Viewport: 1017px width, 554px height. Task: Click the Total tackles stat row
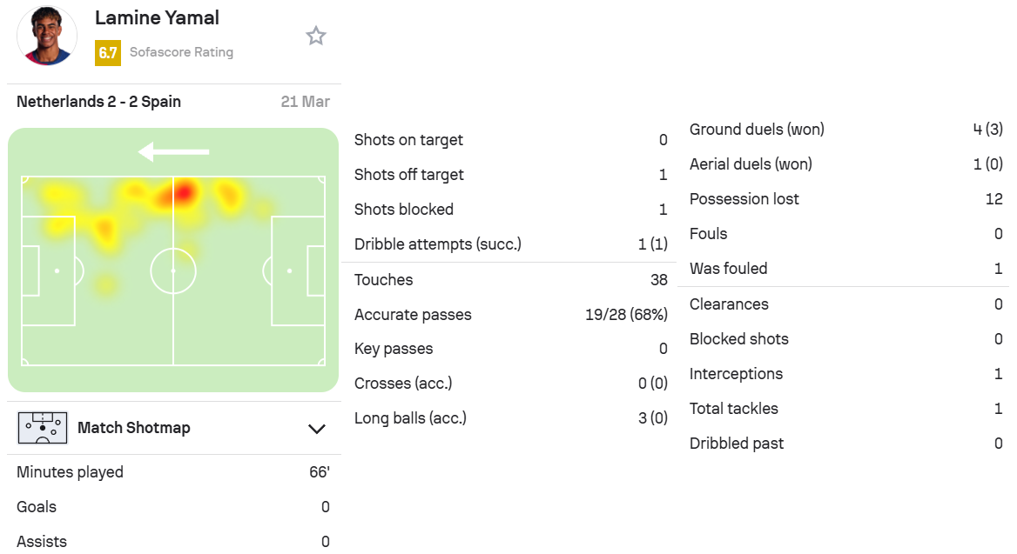point(845,409)
